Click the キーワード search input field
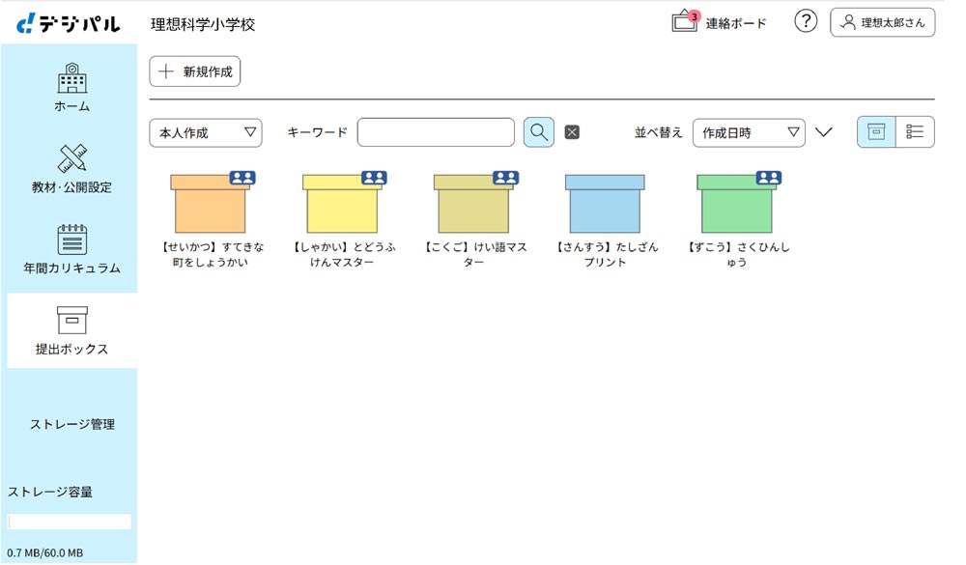 pos(436,132)
